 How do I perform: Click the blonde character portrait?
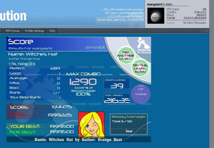(91, 125)
